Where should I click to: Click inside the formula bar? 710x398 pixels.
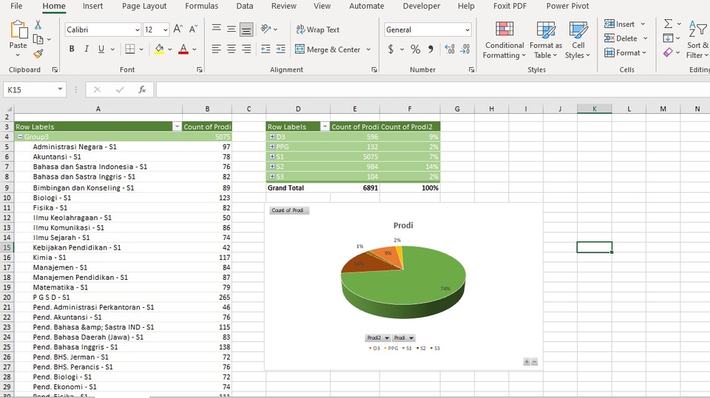pyautogui.click(x=433, y=89)
